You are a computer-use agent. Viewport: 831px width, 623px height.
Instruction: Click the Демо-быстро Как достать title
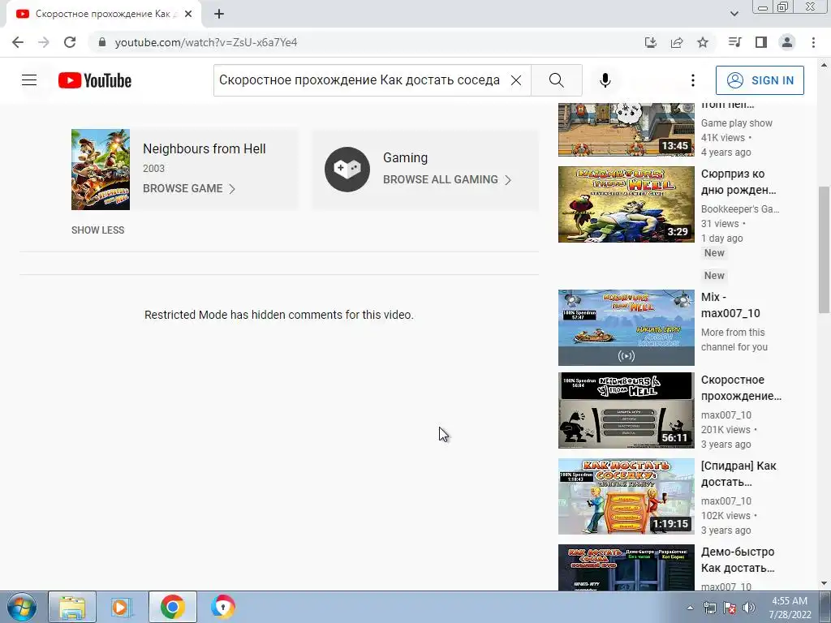click(x=738, y=560)
